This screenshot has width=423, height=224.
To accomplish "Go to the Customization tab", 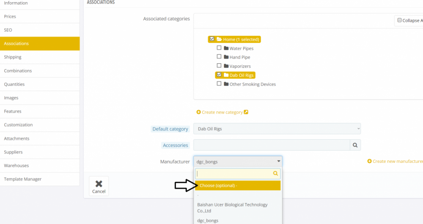I will point(40,125).
